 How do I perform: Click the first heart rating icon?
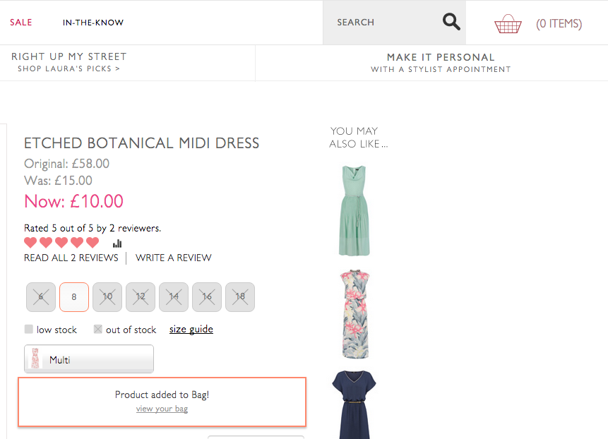pos(30,243)
